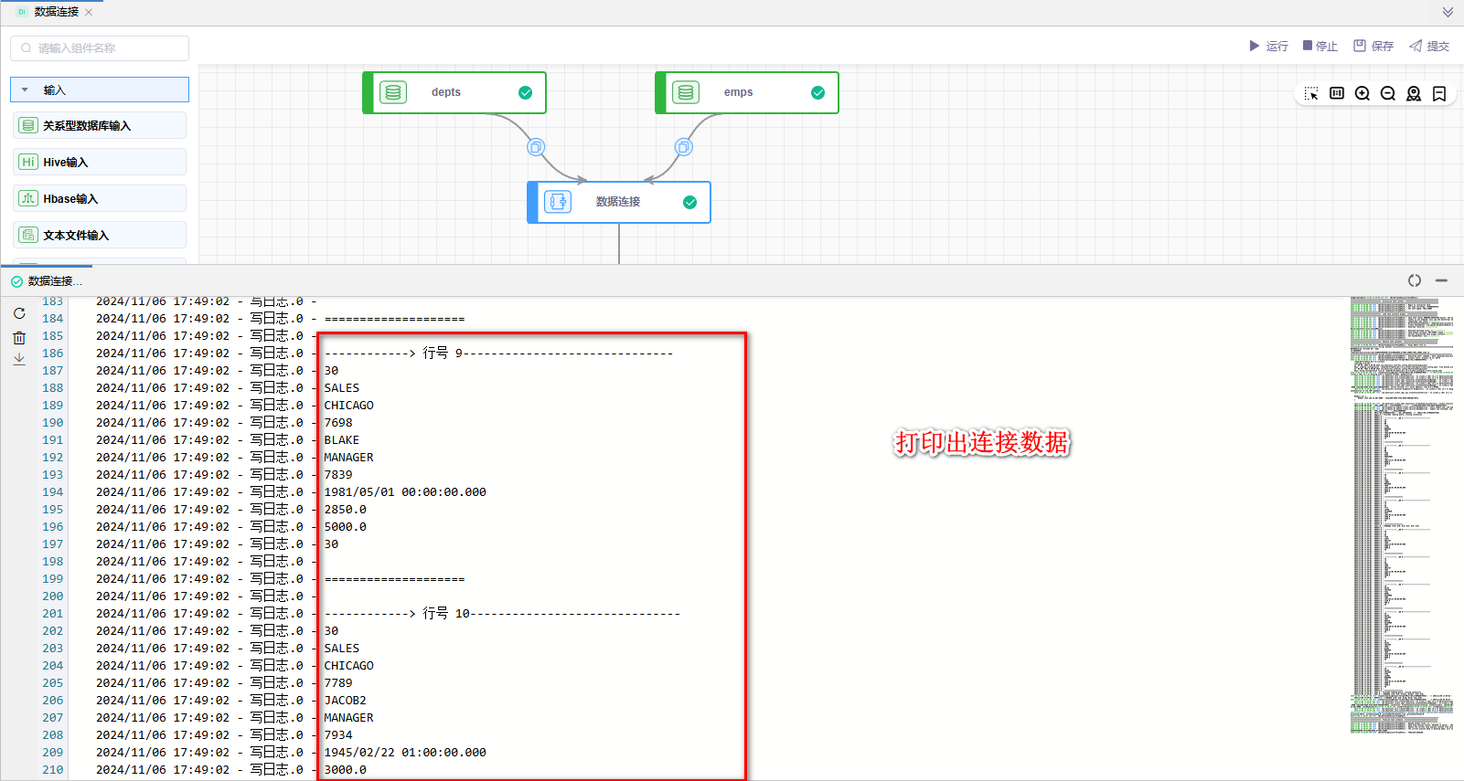
Task: Collapse the 输入 component category
Action: [26, 90]
